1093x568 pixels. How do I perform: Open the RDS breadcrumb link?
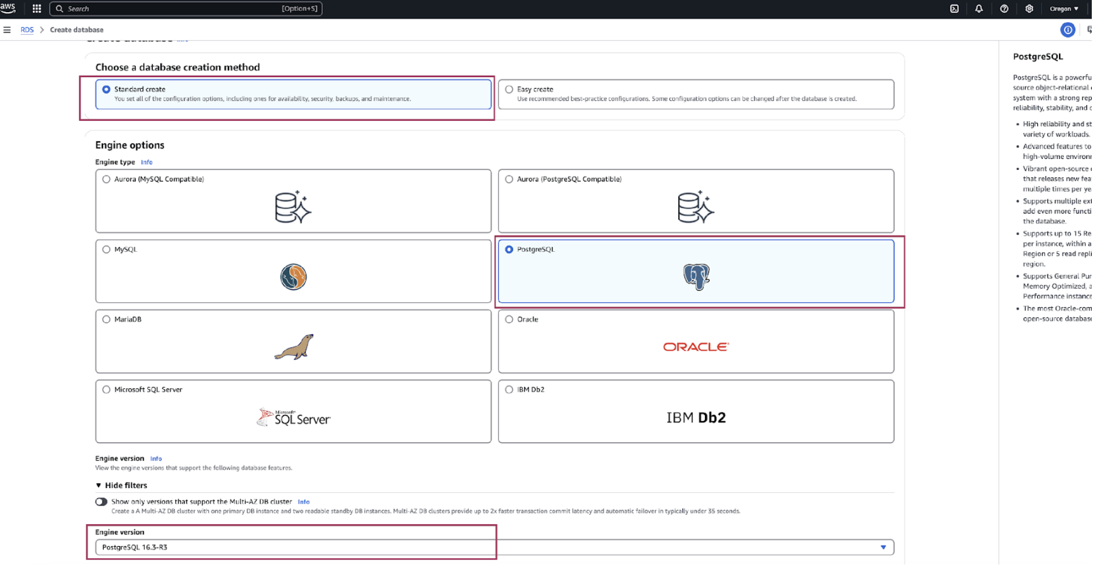pyautogui.click(x=27, y=30)
